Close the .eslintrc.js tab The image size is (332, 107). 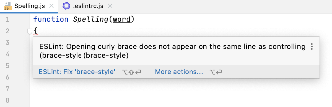(x=110, y=6)
